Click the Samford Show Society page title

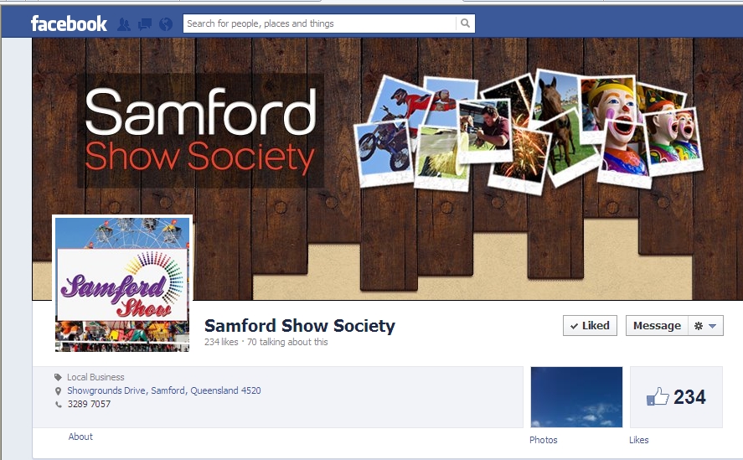[300, 326]
